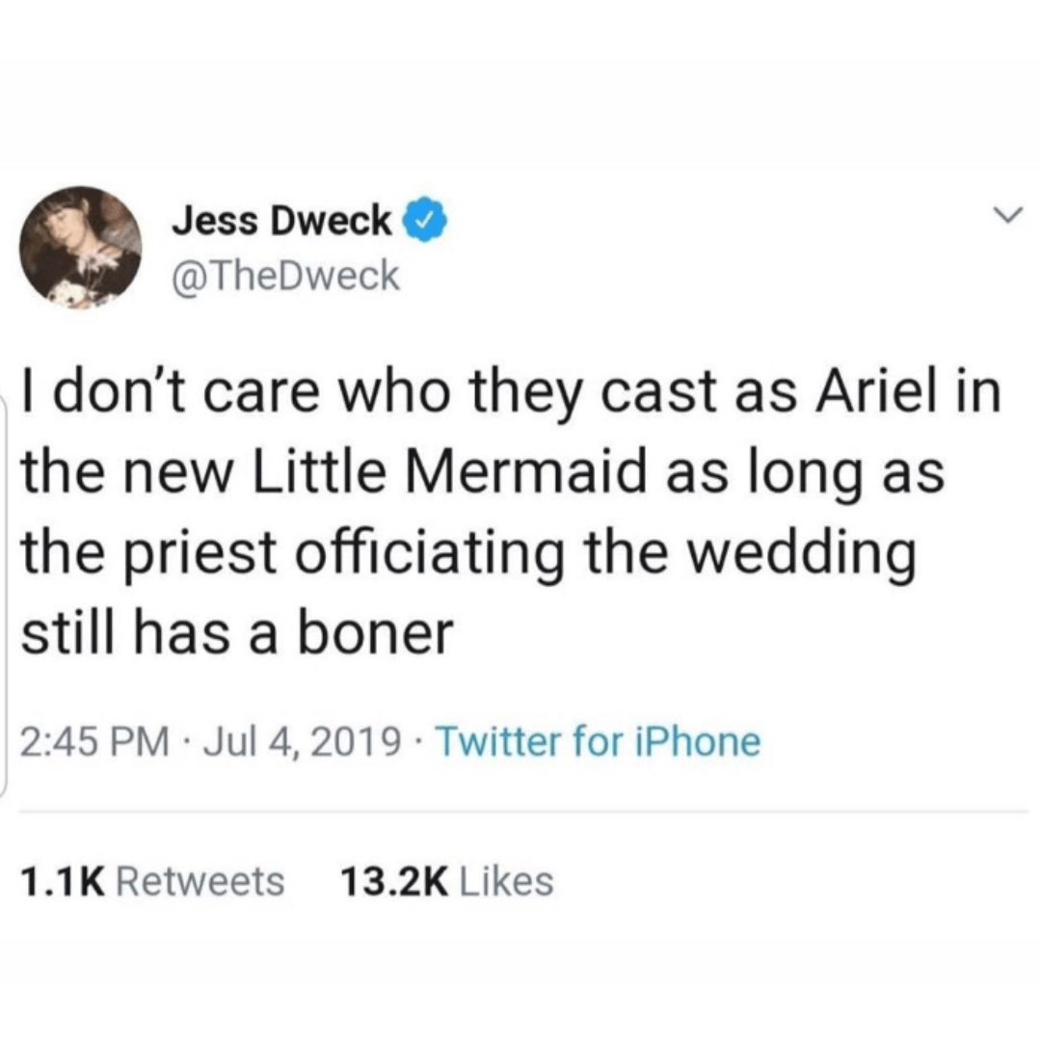Open Jess Dweck's profile picture
The width and height of the screenshot is (1041, 1041).
(80, 248)
